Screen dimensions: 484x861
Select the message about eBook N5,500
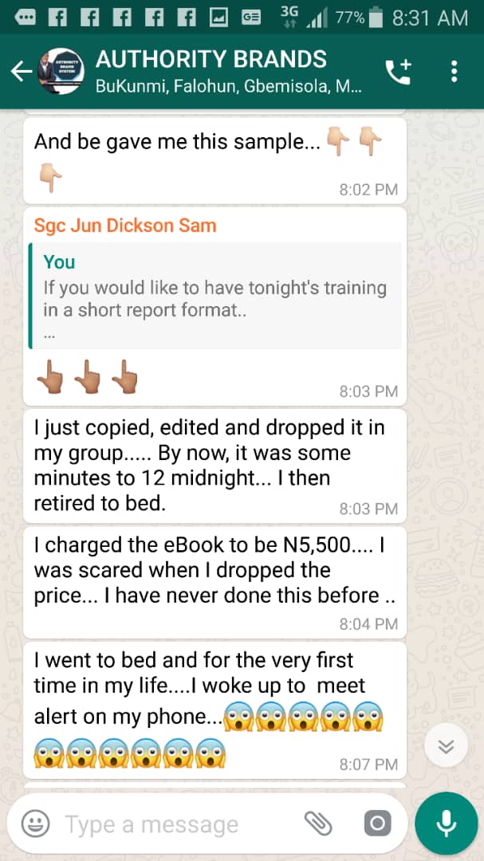(214, 582)
